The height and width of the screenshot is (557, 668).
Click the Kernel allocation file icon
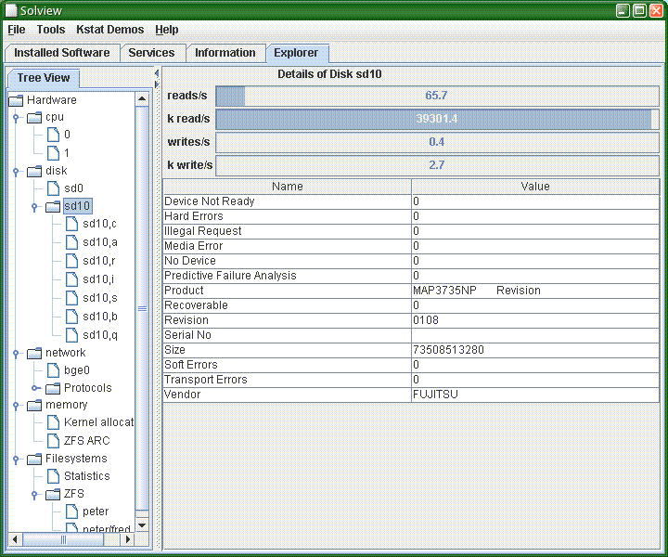point(53,422)
